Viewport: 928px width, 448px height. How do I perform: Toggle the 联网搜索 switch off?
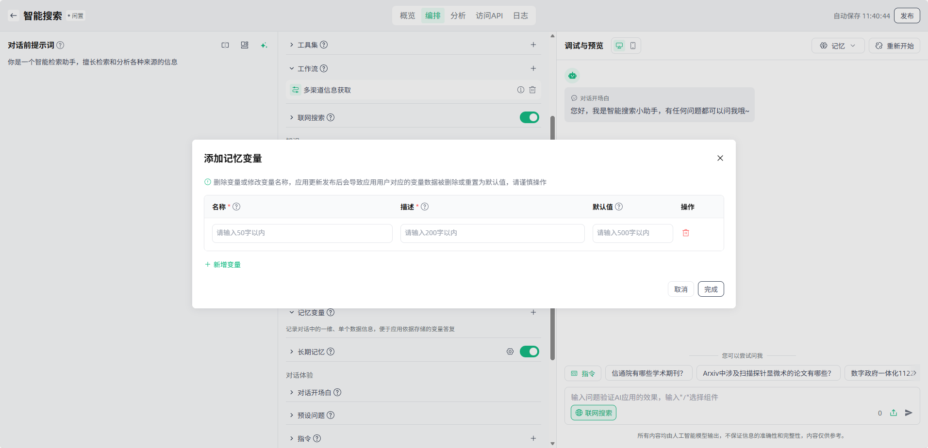point(529,117)
